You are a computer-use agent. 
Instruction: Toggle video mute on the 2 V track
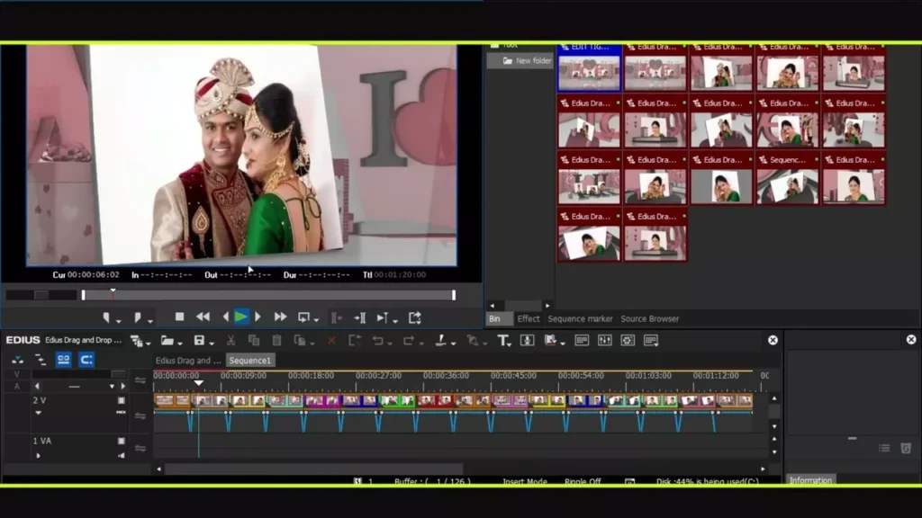122,400
